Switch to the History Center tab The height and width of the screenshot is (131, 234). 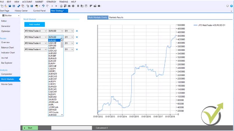[x=21, y=11]
